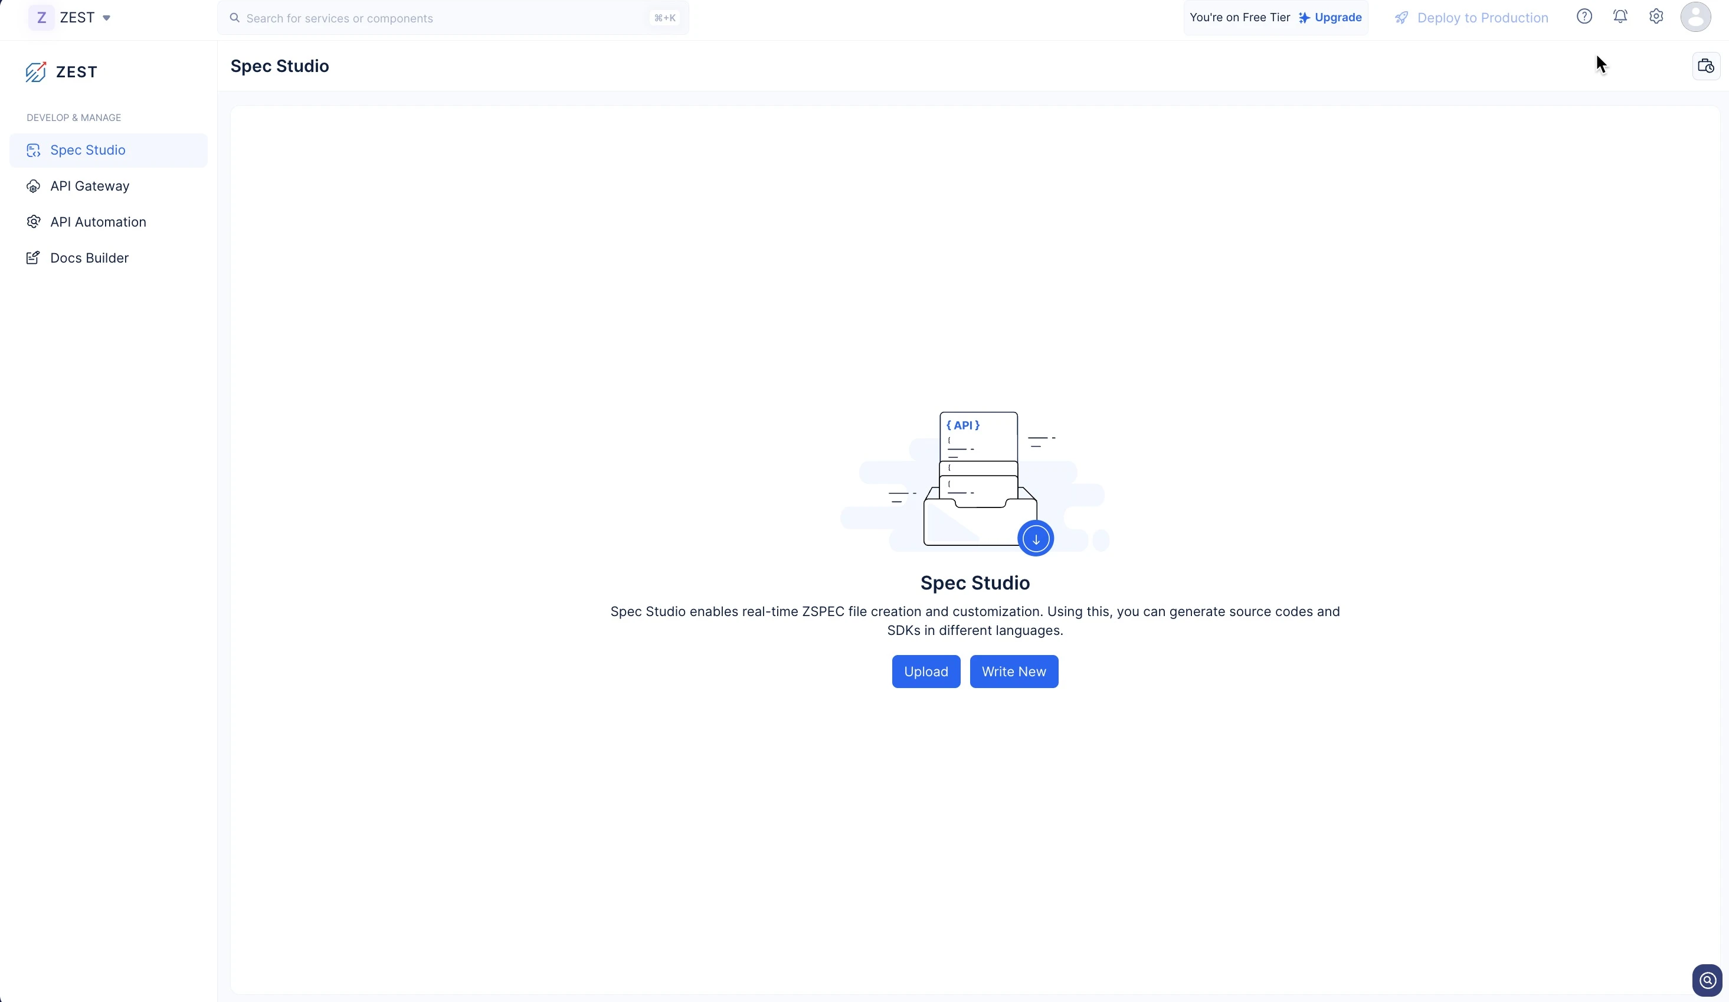Click the Spec Studio page title
The width and height of the screenshot is (1729, 1002).
(280, 66)
